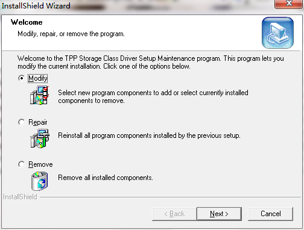Screen dimensions: 304x230
Task: Click the disabled Back button
Action: click(174, 214)
